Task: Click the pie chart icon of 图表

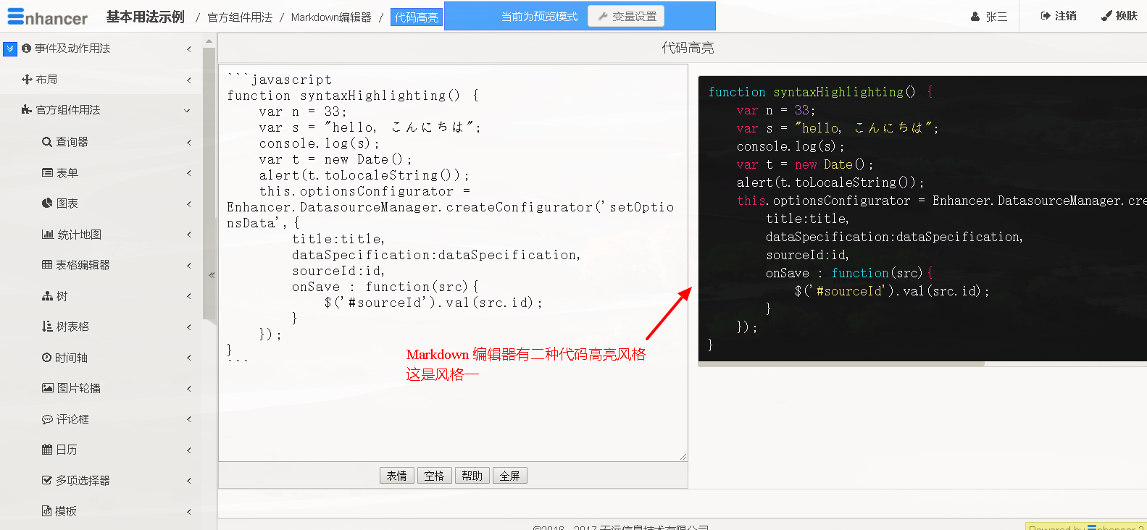Action: [47, 203]
